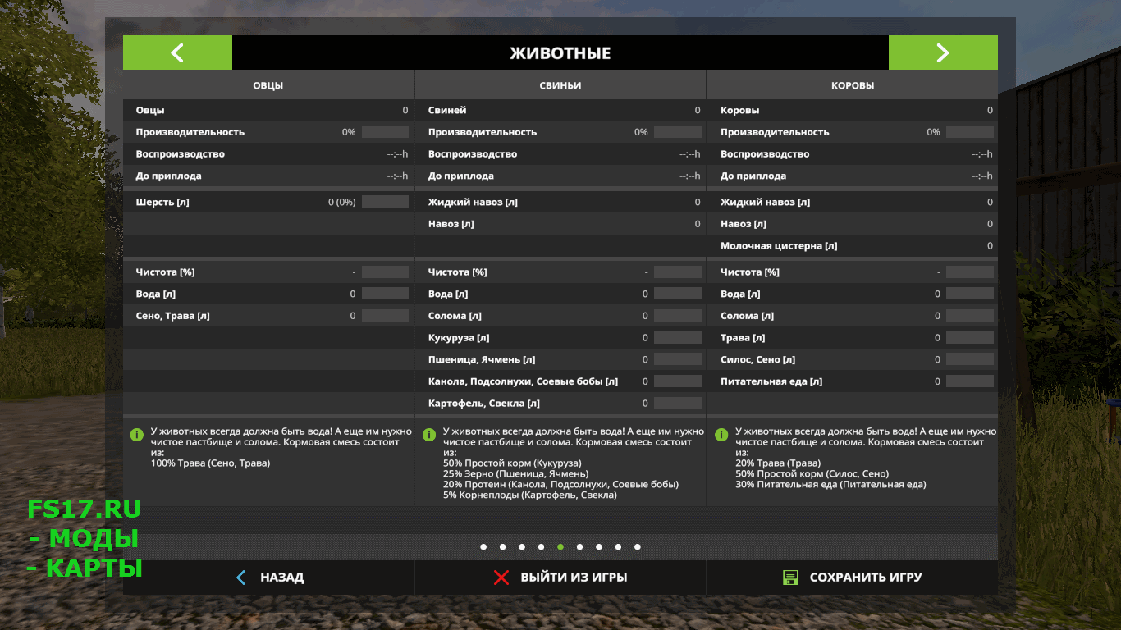Screen dimensions: 1121x630
Task: Click pigs Жидкий навоз [л] label
Action: click(x=473, y=202)
